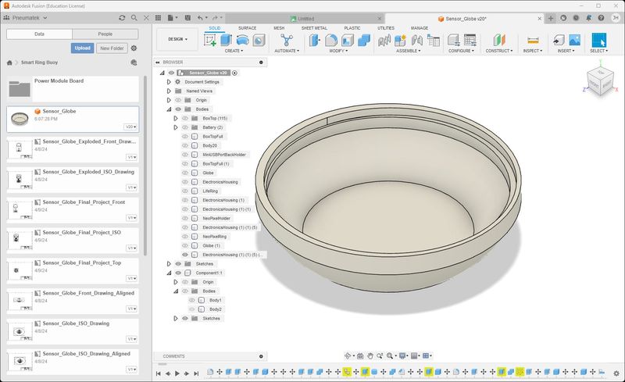Switch to the MESH tab

tap(279, 28)
